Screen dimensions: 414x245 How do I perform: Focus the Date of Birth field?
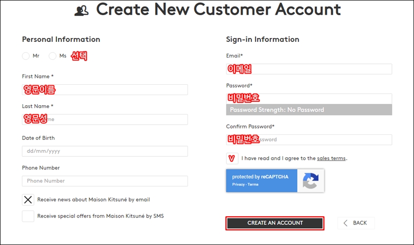pyautogui.click(x=105, y=151)
